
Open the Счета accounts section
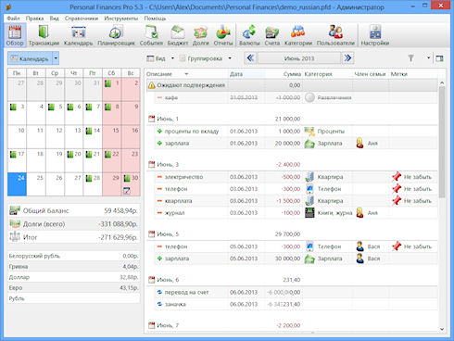click(271, 35)
